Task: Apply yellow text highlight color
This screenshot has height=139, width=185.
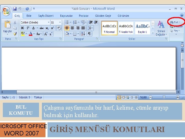Action: point(23,34)
